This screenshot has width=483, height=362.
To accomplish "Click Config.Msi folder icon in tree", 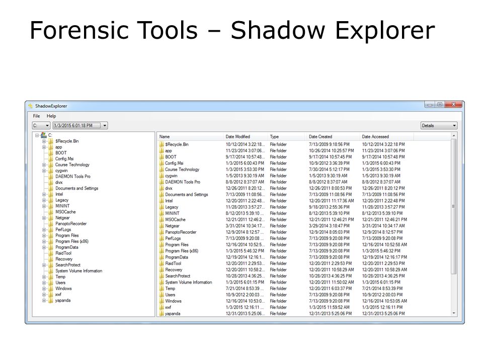I will (50, 159).
